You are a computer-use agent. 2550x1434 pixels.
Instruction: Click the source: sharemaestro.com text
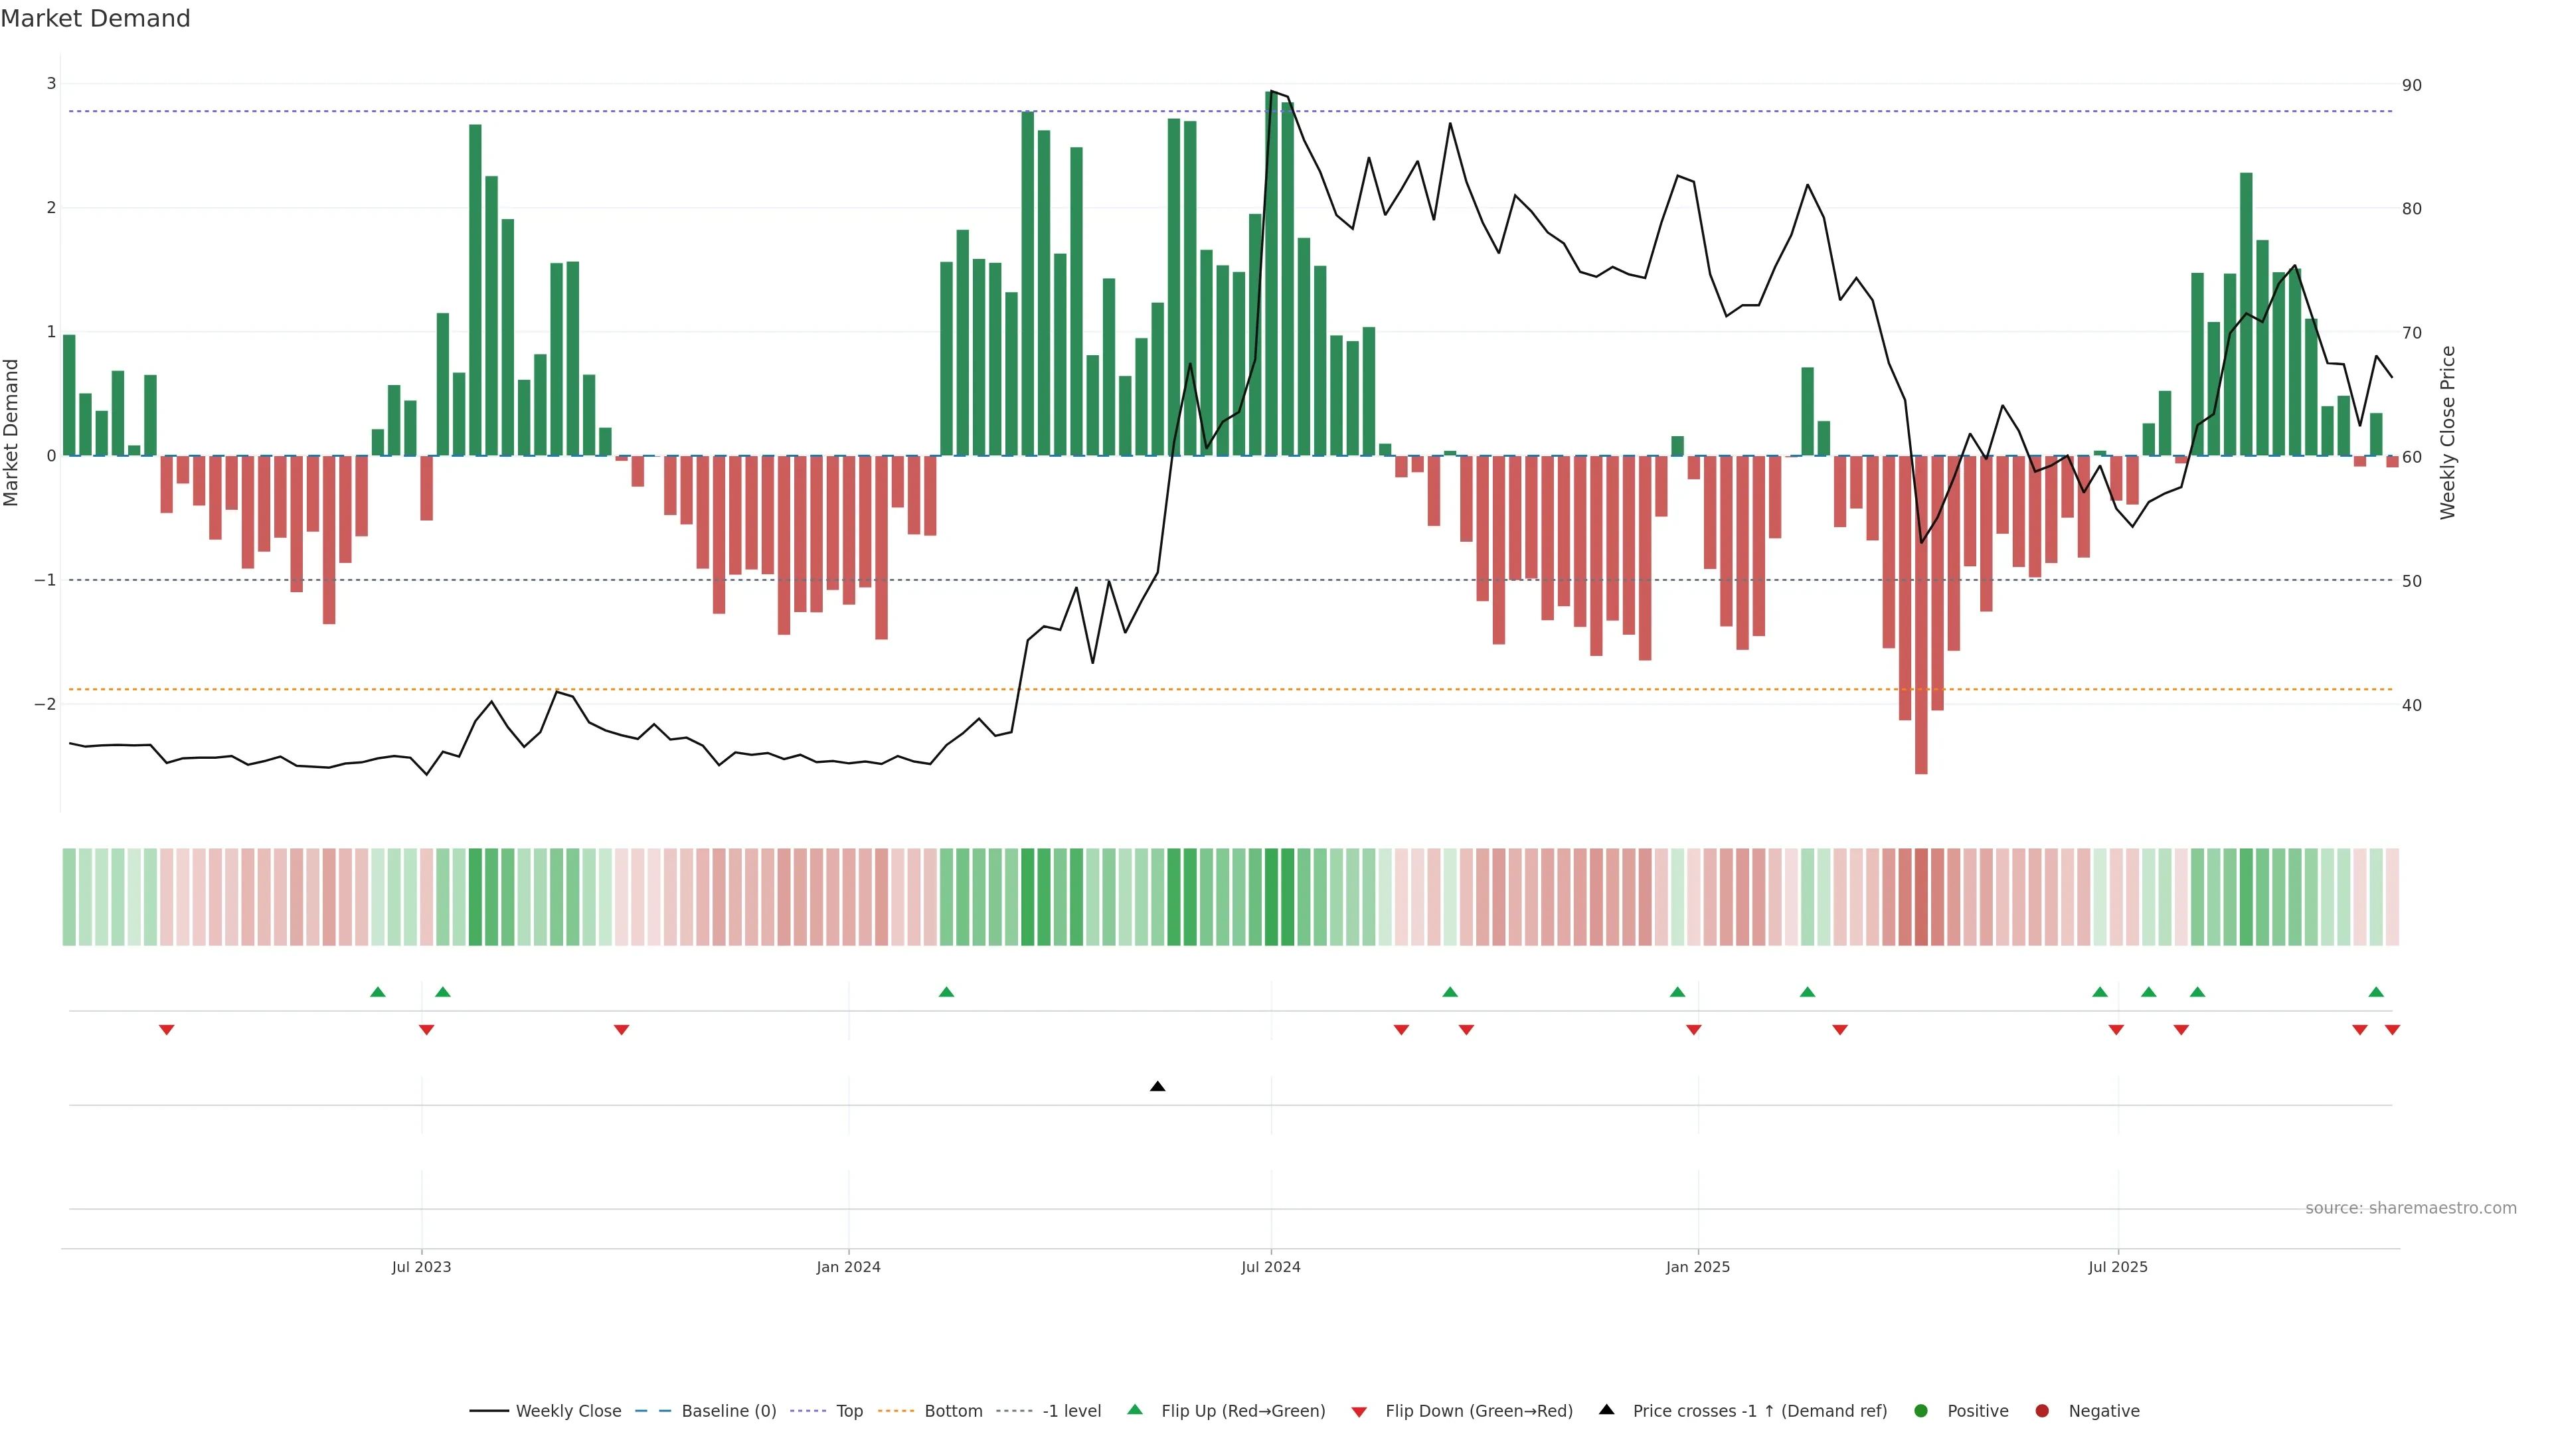tap(2411, 1208)
